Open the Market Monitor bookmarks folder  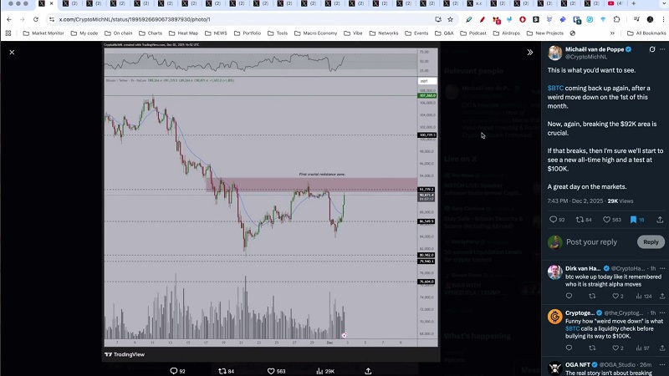43,33
